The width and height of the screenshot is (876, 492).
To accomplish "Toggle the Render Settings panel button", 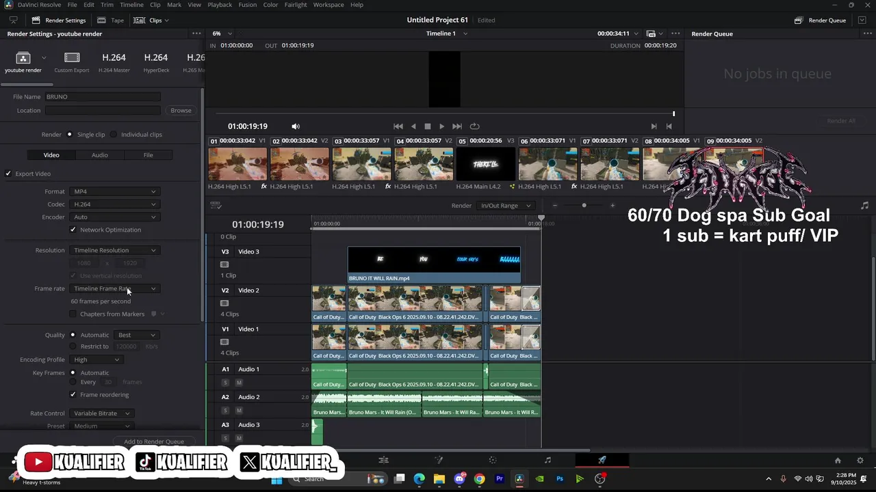I will pos(59,20).
